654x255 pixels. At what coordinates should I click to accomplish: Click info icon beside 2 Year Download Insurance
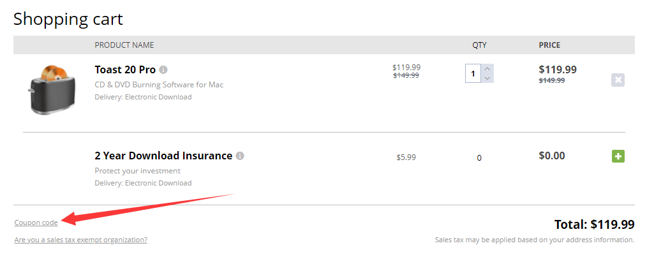(240, 156)
